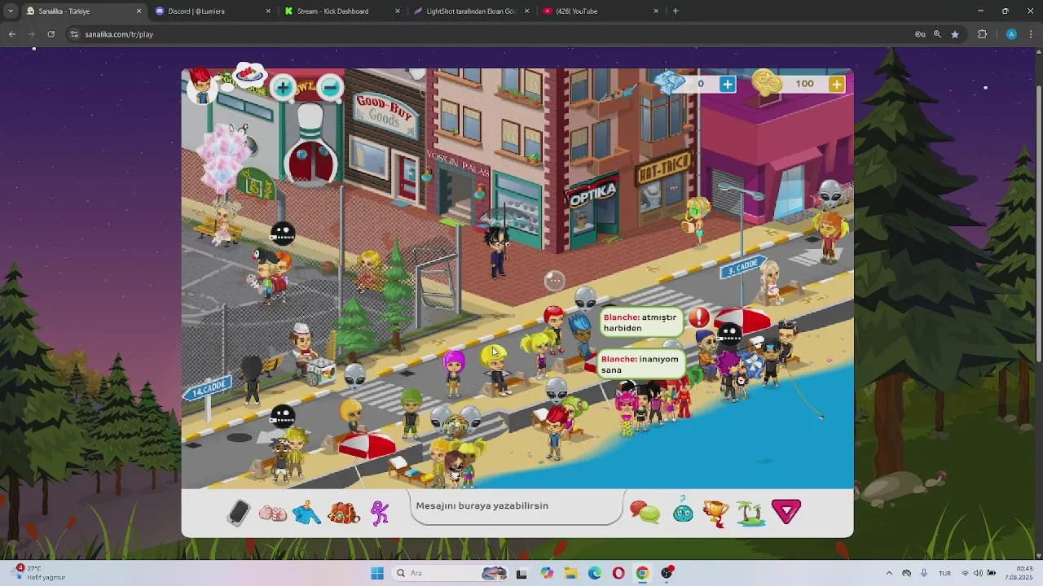Switch TUR keyboard language
Screen dimensions: 1043x586
click(x=944, y=573)
